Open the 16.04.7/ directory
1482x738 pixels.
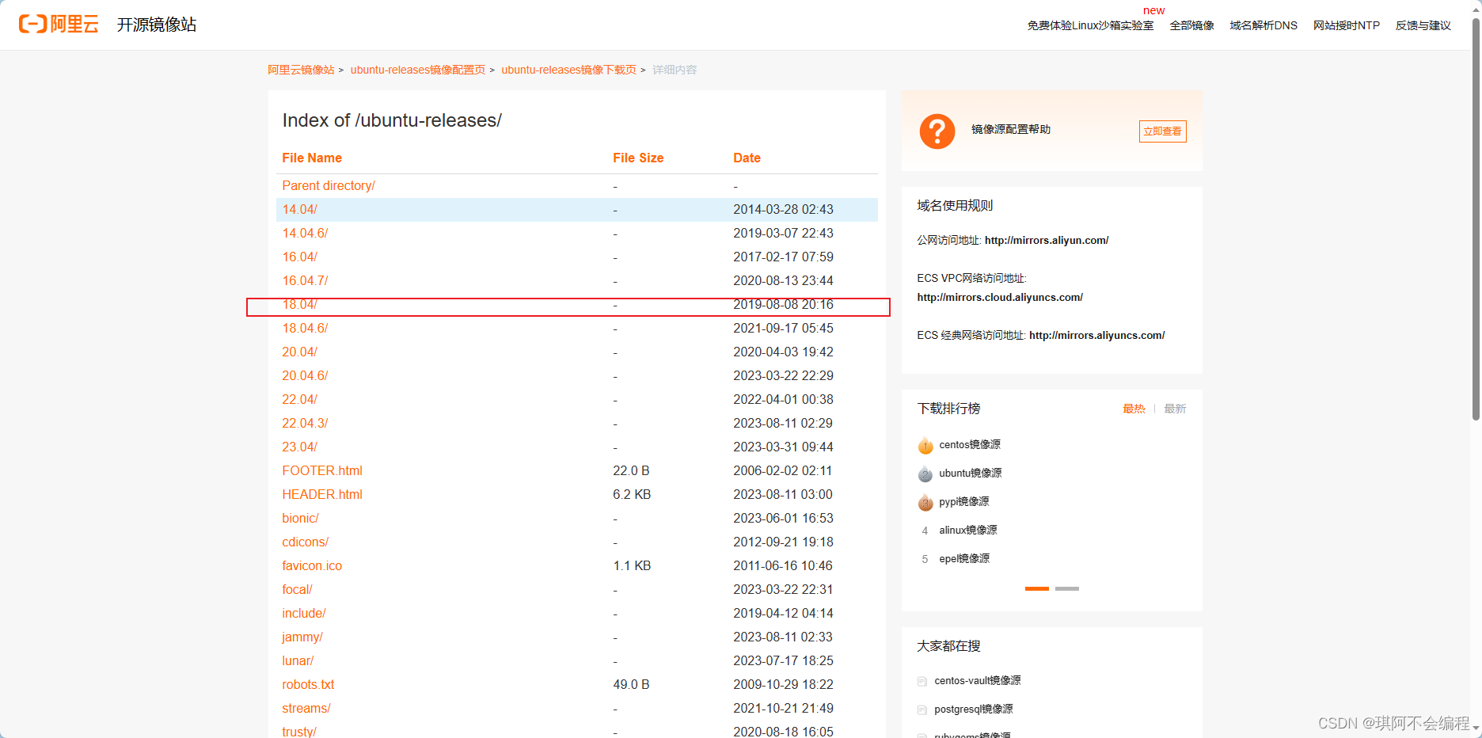click(x=305, y=280)
